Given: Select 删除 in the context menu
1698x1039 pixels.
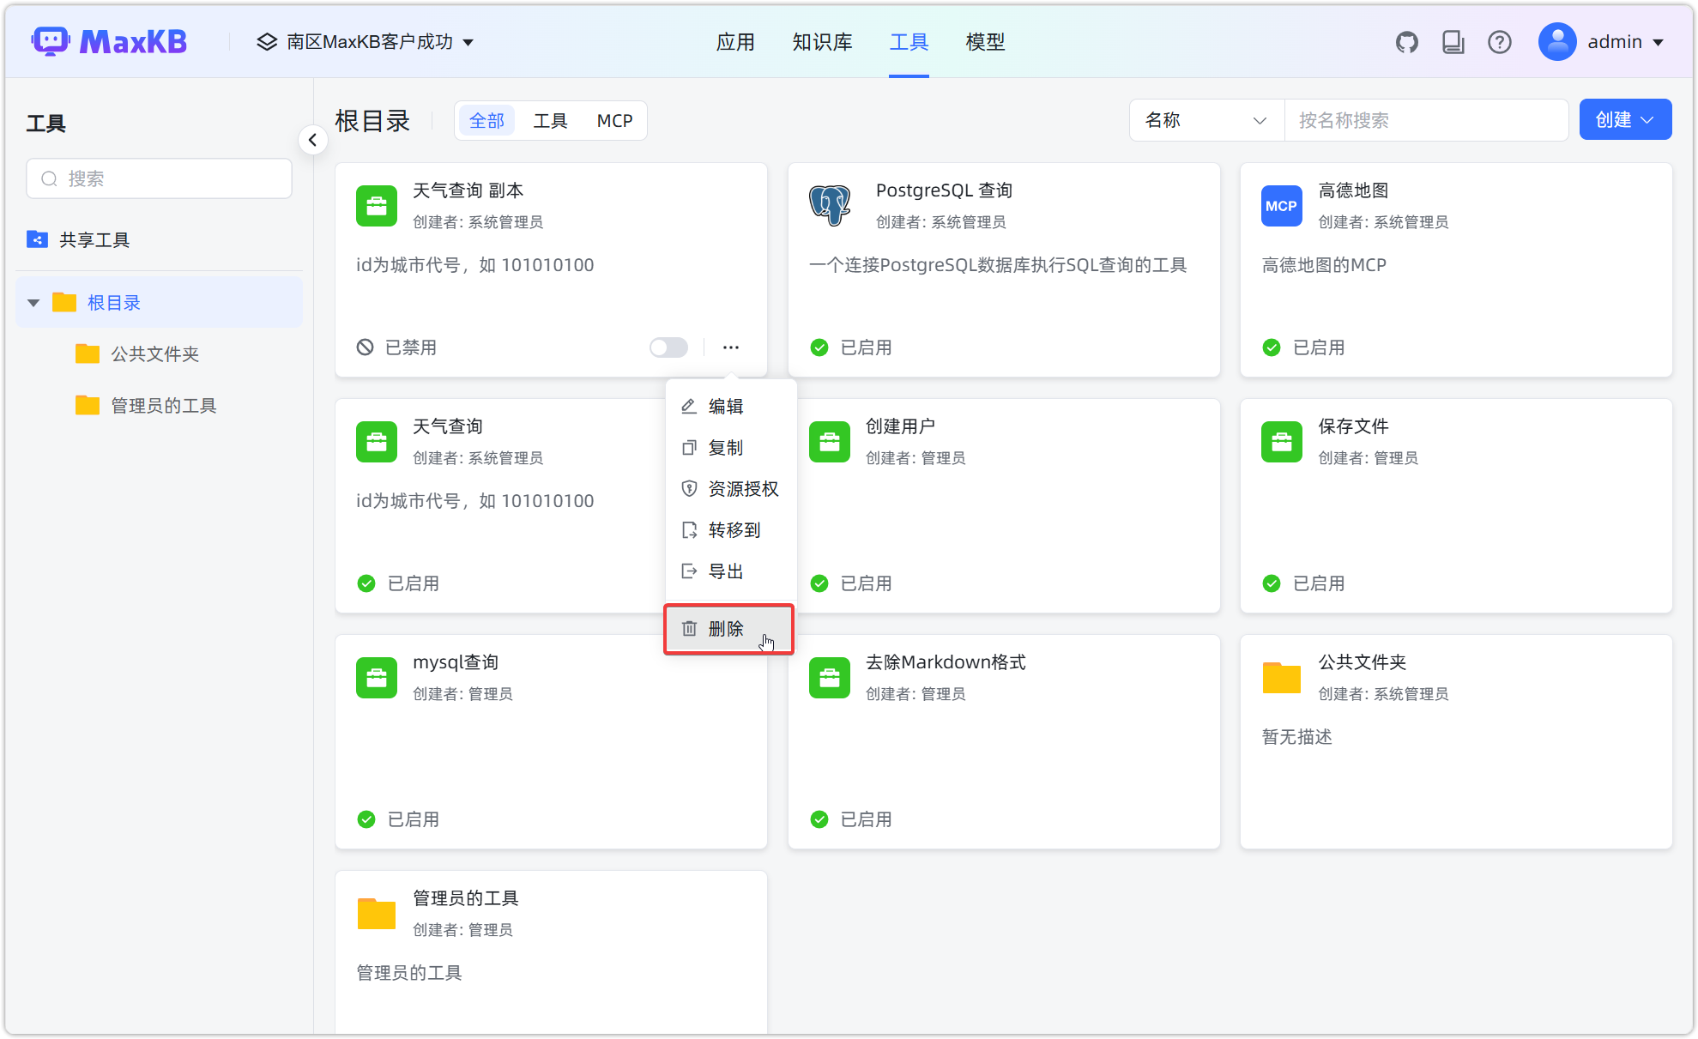Looking at the screenshot, I should coord(727,629).
